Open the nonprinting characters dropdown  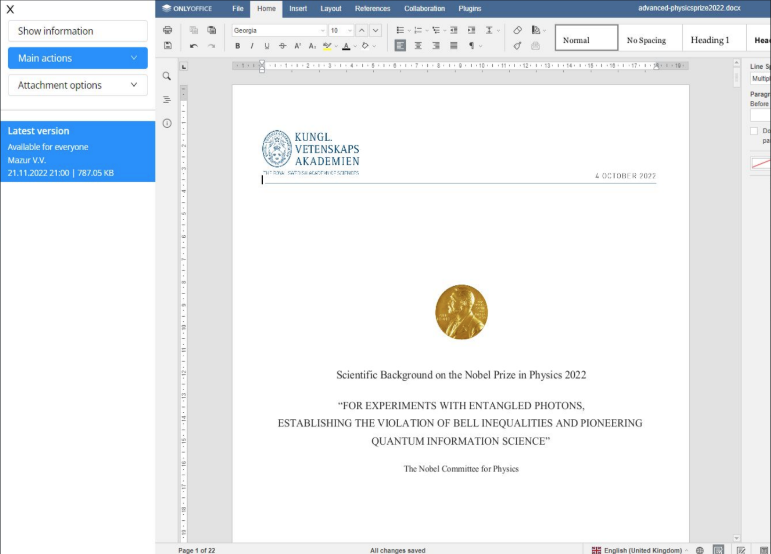[x=481, y=46]
